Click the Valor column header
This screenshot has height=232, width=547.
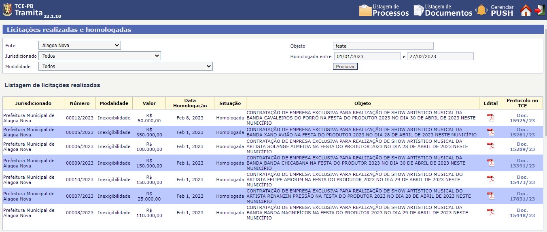(149, 103)
